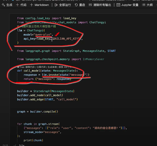Screen dimensions: 157x146
Task: Click the stream_mode="messages" argument
Action: [x=42, y=132]
